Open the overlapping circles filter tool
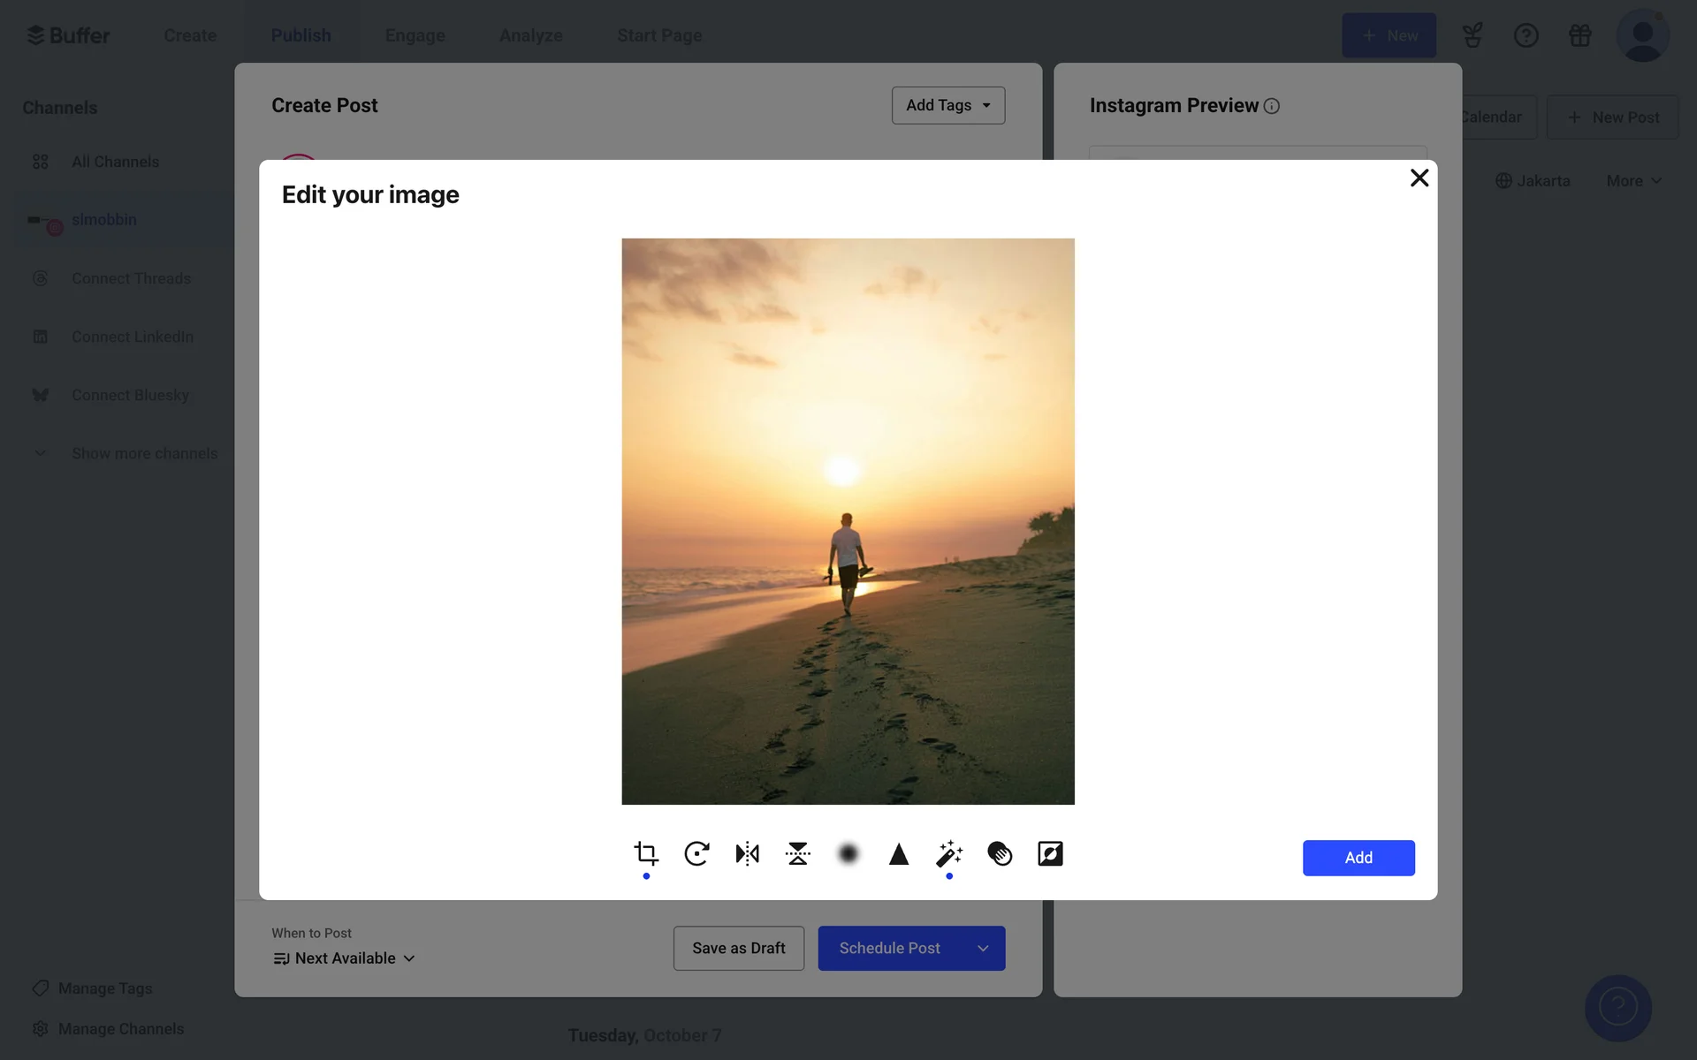Viewport: 1697px width, 1060px height. tap(1000, 853)
